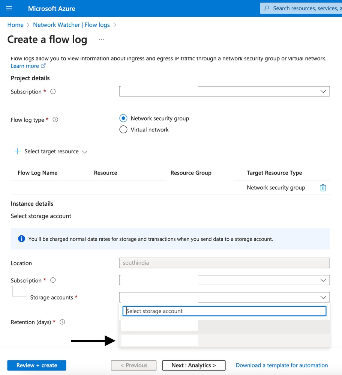The height and width of the screenshot is (375, 342).
Task: Click the Resource Group column header
Action: (191, 173)
